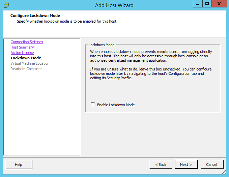
Task: Enable Lockdown Mode checkbox
Action: coord(93,105)
